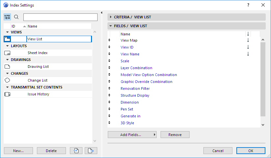Select the Layer Combination field row
The height and width of the screenshot is (158, 271).
[136, 68]
